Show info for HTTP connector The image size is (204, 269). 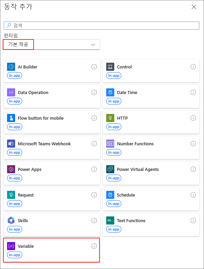pyautogui.click(x=193, y=118)
